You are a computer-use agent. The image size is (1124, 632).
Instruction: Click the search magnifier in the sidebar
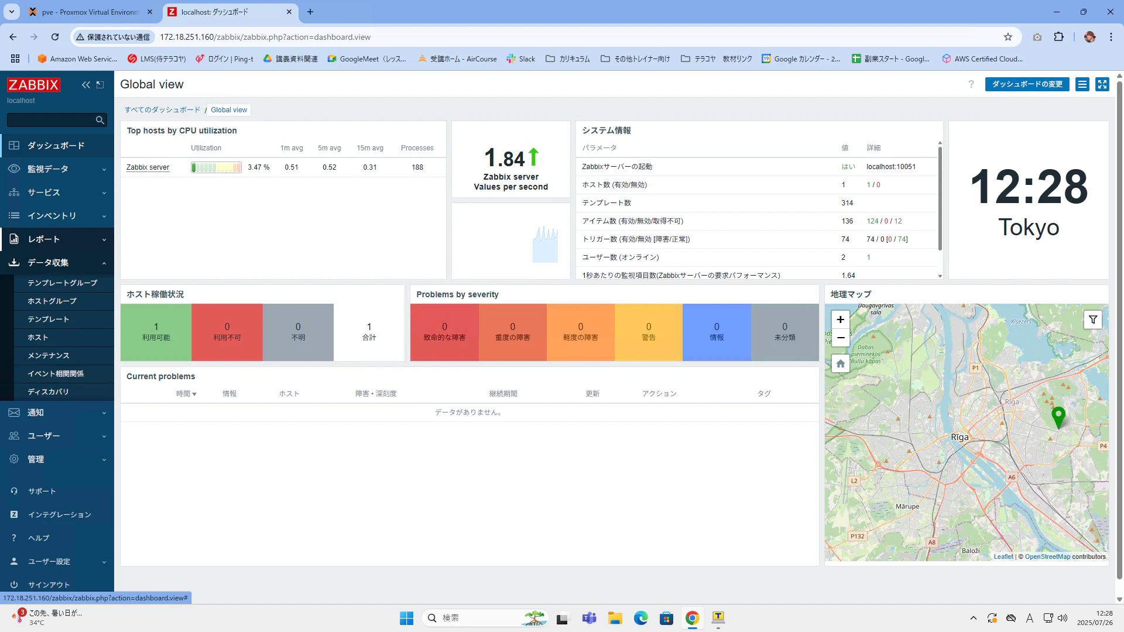pos(100,120)
